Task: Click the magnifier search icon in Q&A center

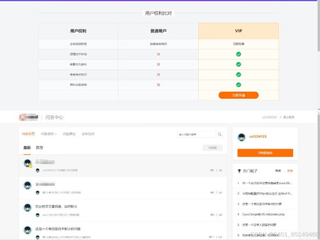Action: (219, 134)
